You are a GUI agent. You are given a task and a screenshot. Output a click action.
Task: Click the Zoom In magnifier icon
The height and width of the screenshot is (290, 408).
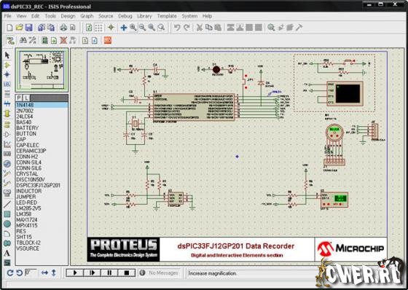click(x=133, y=28)
